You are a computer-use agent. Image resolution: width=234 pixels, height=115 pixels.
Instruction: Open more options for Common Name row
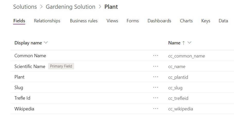(x=155, y=56)
